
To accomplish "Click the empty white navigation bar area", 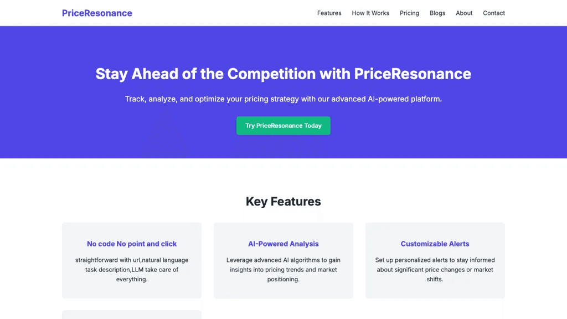I will [x=224, y=13].
